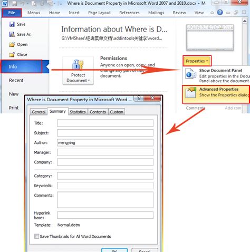Click the Save As icon
Image resolution: width=250 pixels, height=252 pixels.
point(12,34)
